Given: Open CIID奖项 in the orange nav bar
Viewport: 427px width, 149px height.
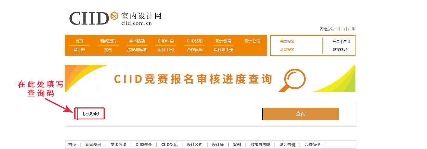Looking at the screenshot, I should [x=195, y=41].
